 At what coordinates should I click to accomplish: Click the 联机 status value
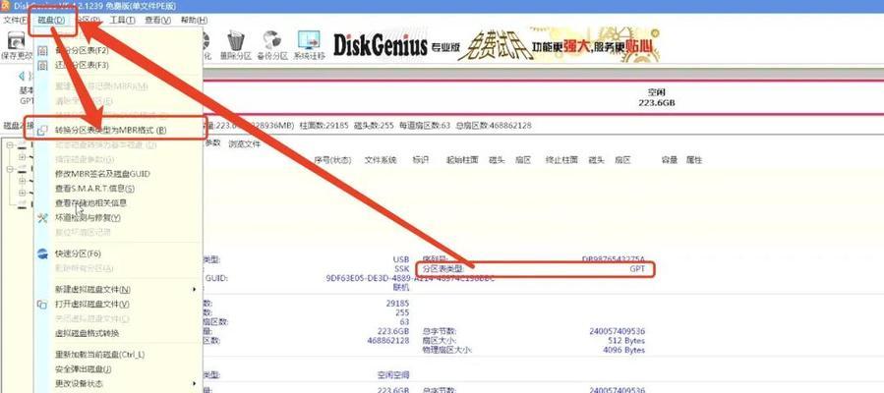(x=401, y=288)
